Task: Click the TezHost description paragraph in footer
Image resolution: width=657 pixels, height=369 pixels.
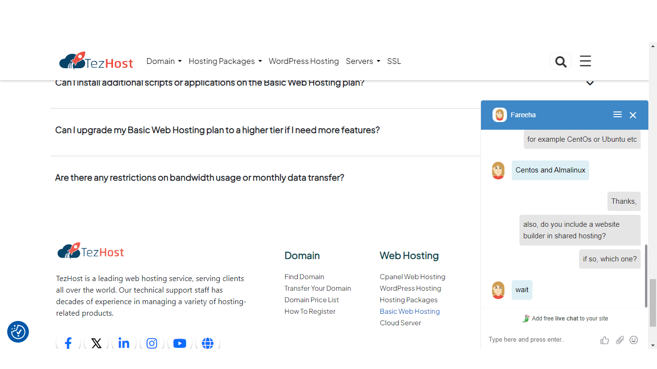Action: coord(151,296)
